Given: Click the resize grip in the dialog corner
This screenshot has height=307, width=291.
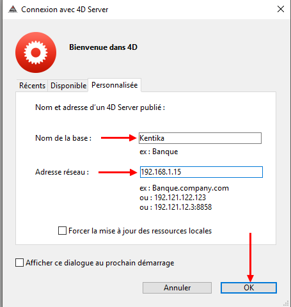Looking at the screenshot, I should [x=286, y=304].
